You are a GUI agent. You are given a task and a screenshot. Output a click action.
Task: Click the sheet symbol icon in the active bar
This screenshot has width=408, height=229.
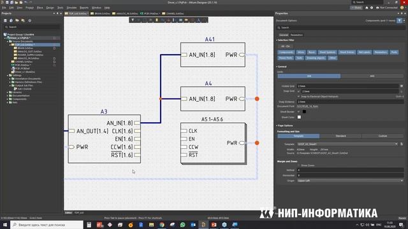pyautogui.click(x=180, y=20)
